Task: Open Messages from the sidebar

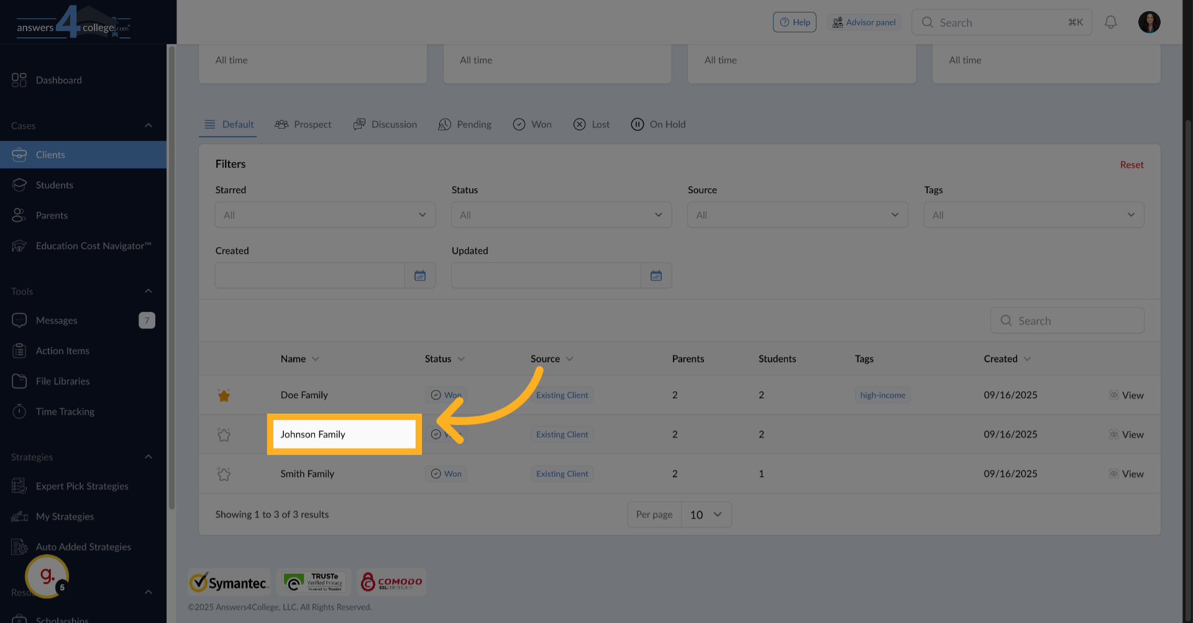Action: (57, 321)
